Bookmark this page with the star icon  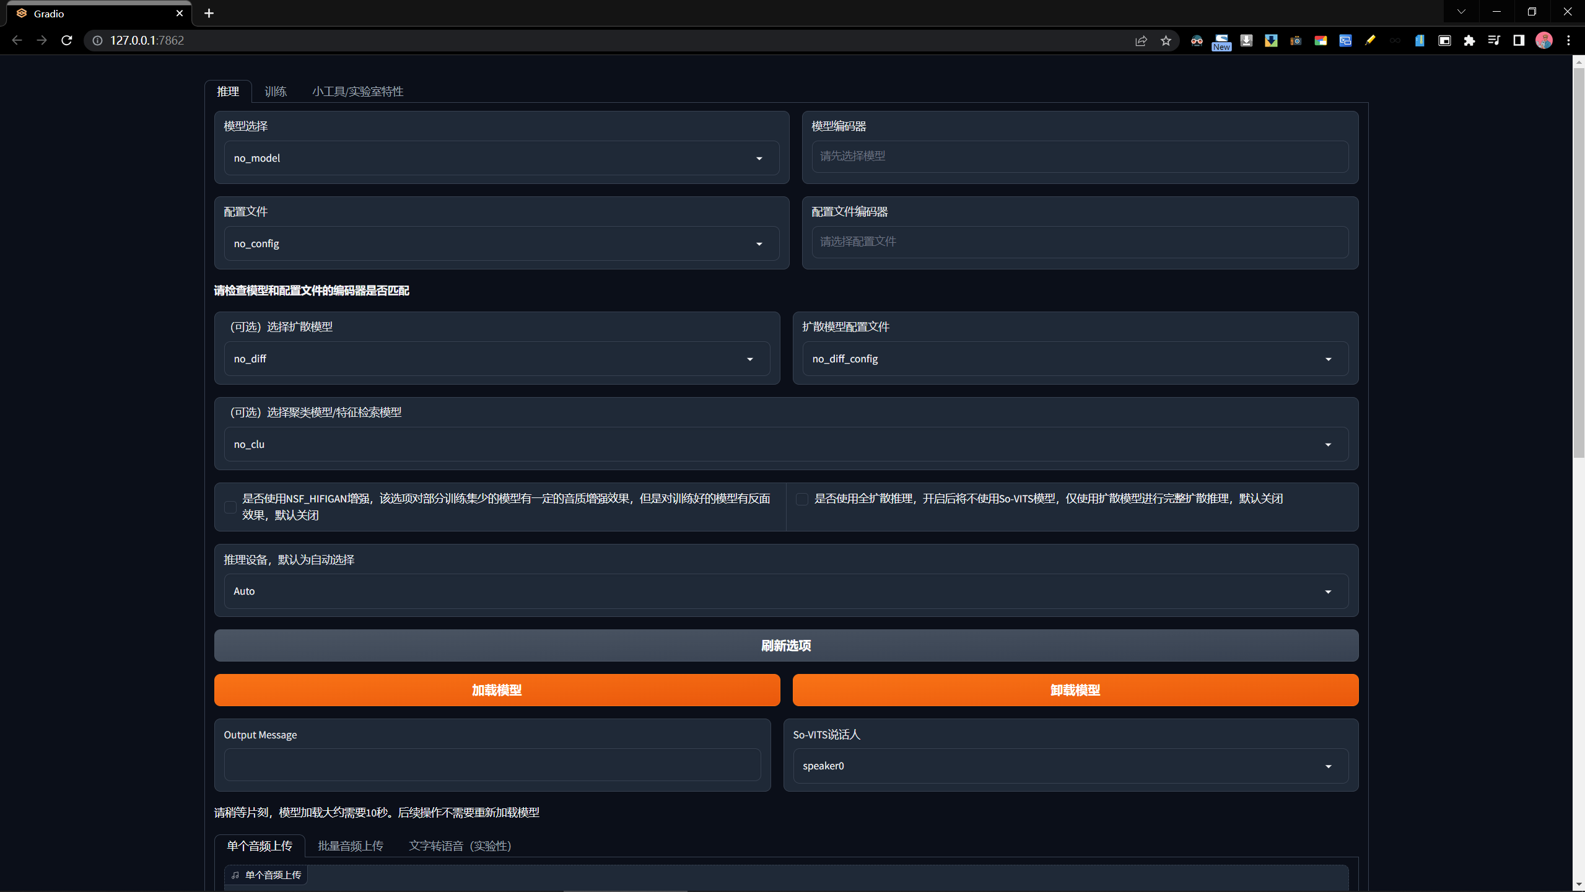click(1166, 40)
